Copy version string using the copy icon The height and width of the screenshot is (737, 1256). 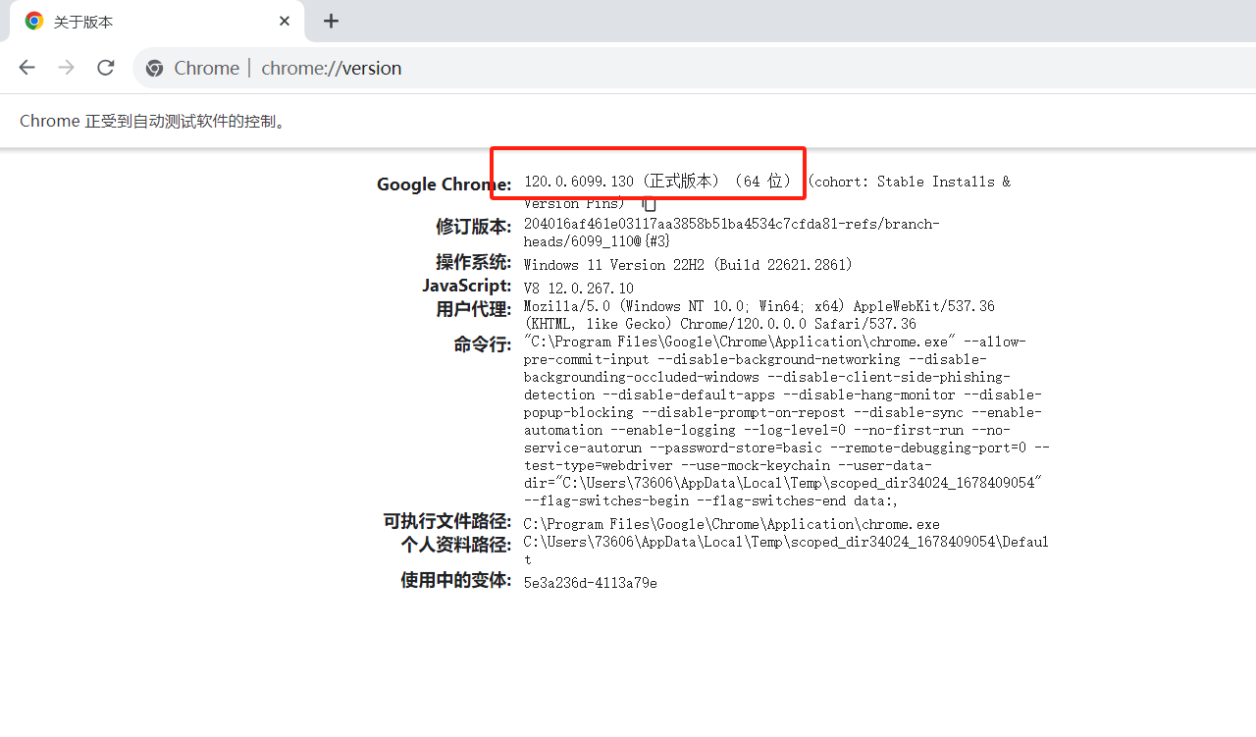pos(649,203)
